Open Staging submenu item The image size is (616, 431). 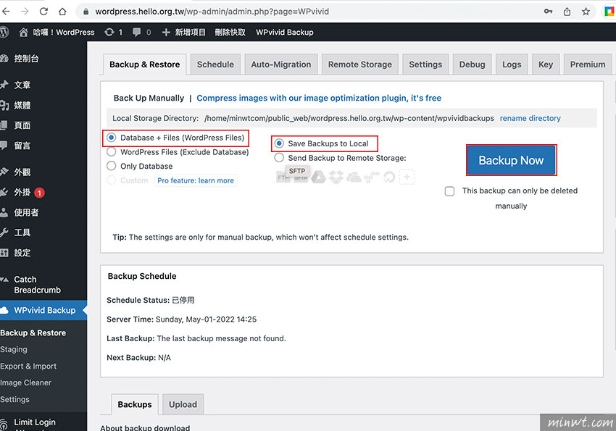pyautogui.click(x=14, y=349)
